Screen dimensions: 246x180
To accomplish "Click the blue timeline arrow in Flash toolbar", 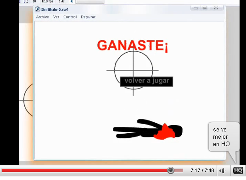I will [72, 1].
